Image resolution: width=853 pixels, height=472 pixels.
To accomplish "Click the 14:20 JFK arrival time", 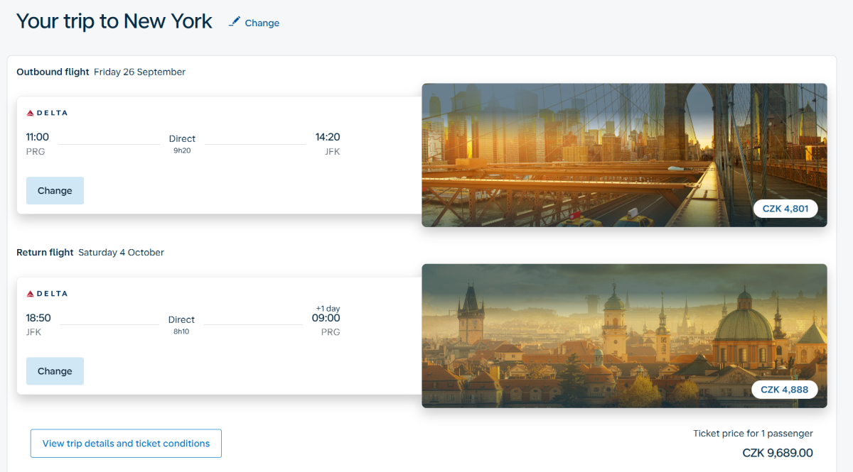I will [x=328, y=143].
